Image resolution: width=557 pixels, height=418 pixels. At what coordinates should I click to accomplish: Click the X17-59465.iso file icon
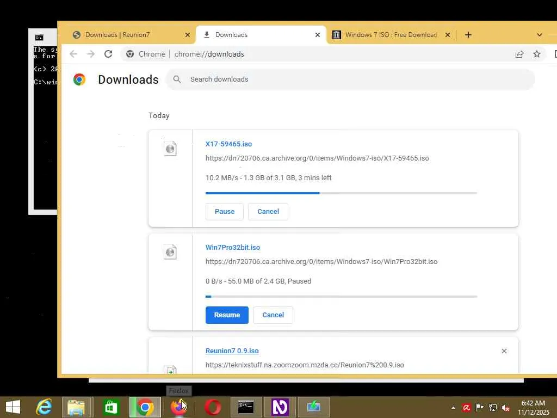tap(170, 149)
